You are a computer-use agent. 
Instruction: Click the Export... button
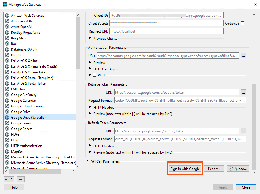214,169
